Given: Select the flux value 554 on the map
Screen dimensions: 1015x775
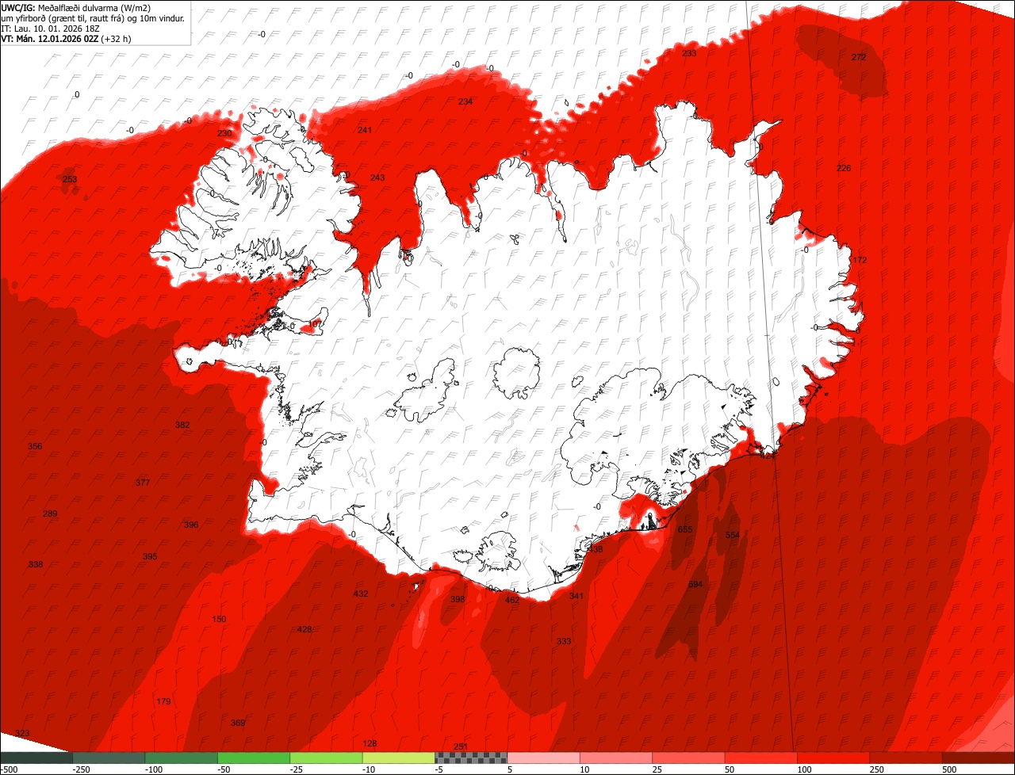Looking at the screenshot, I should pos(733,536).
